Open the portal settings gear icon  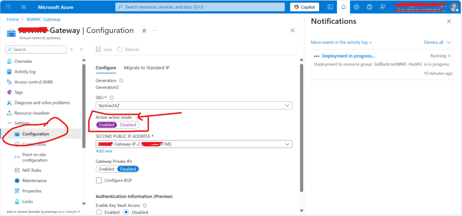pyautogui.click(x=356, y=7)
